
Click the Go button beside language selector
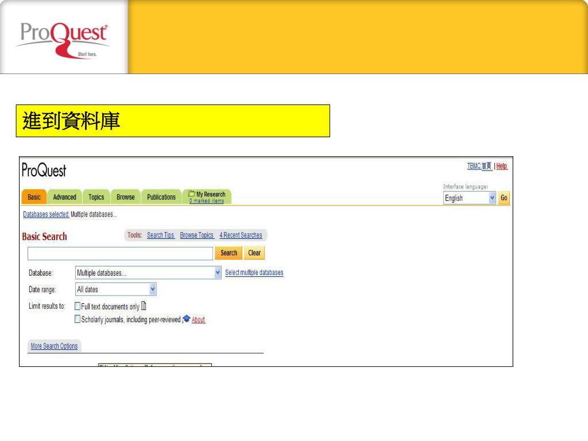point(504,198)
